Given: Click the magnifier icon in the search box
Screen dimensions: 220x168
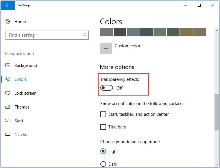Looking at the screenshot, I should click(84, 35).
